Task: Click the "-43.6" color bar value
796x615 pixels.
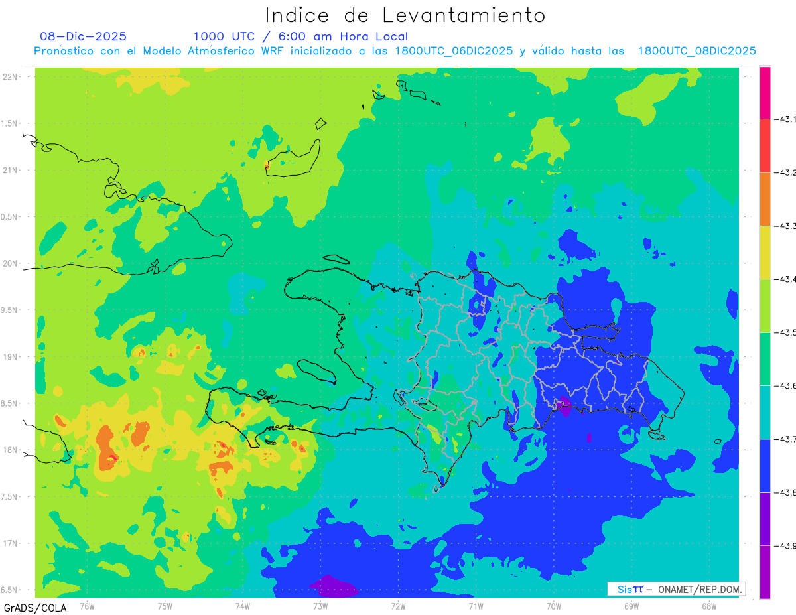Action: click(x=785, y=385)
